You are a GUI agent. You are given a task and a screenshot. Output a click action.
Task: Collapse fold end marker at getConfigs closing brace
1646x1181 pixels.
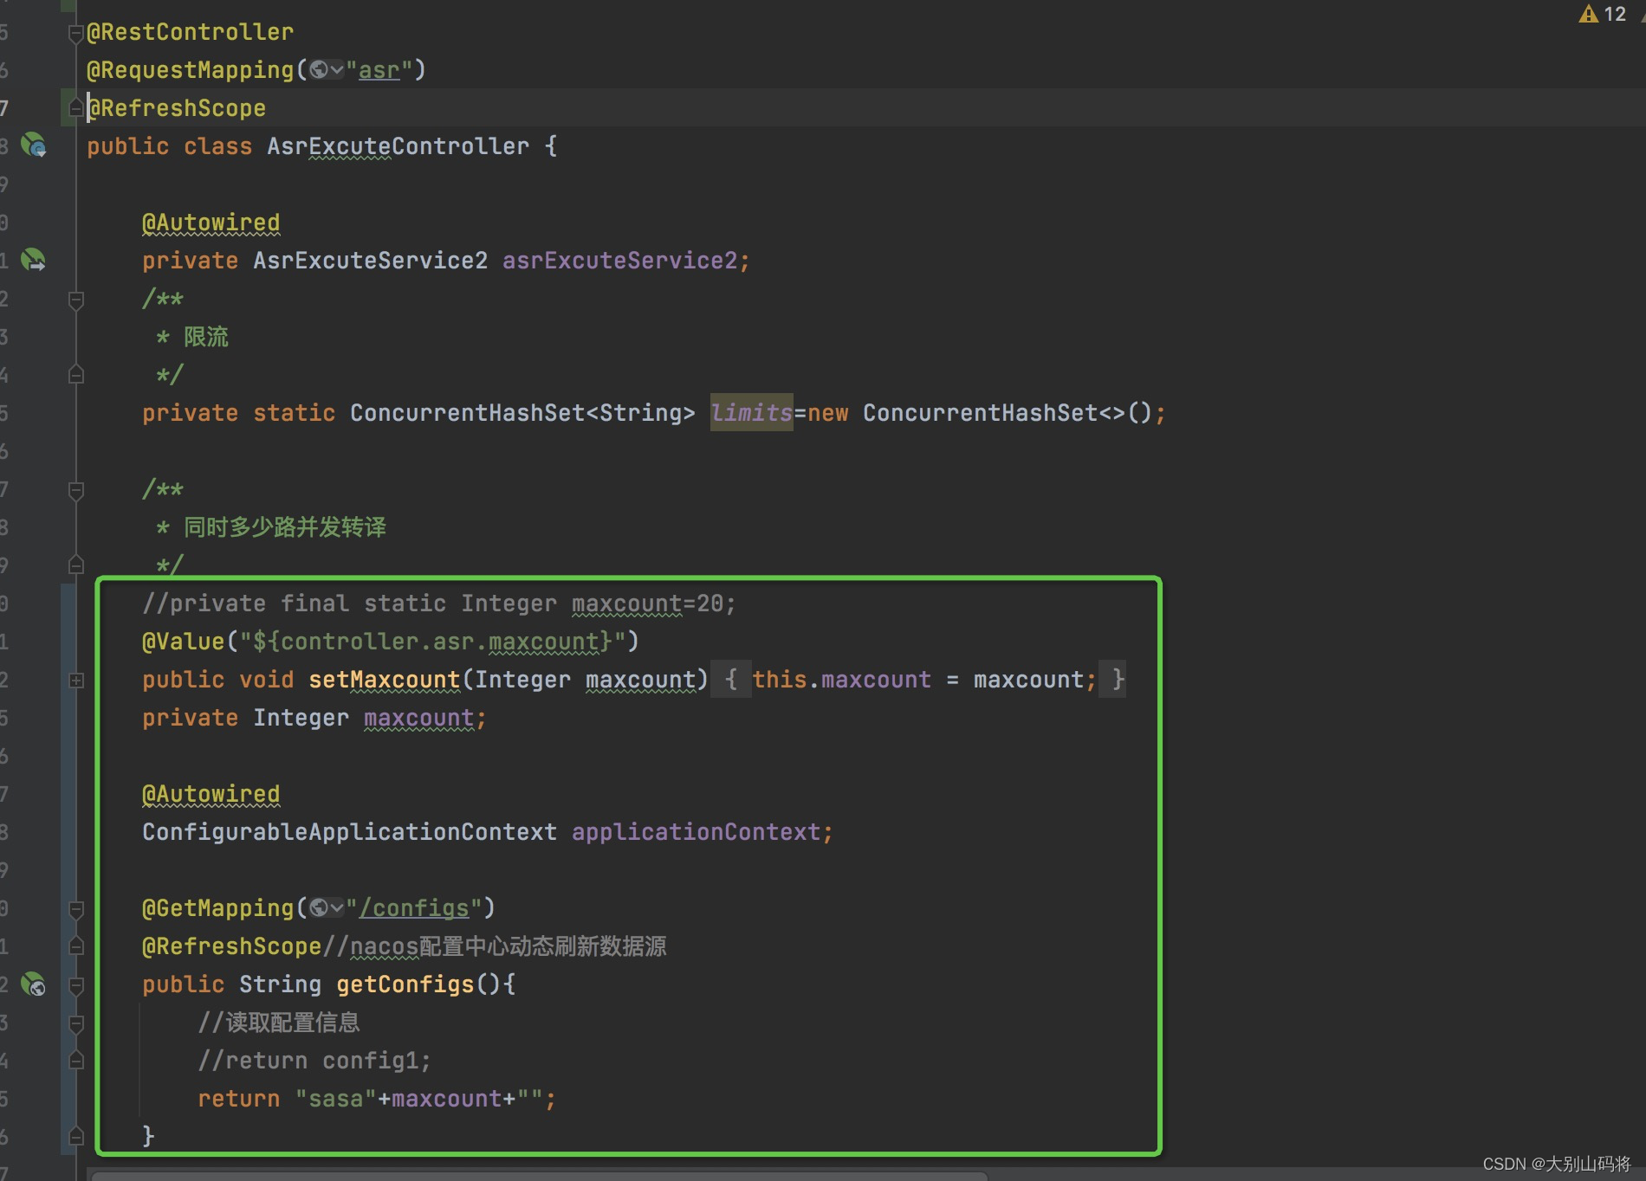(75, 1136)
